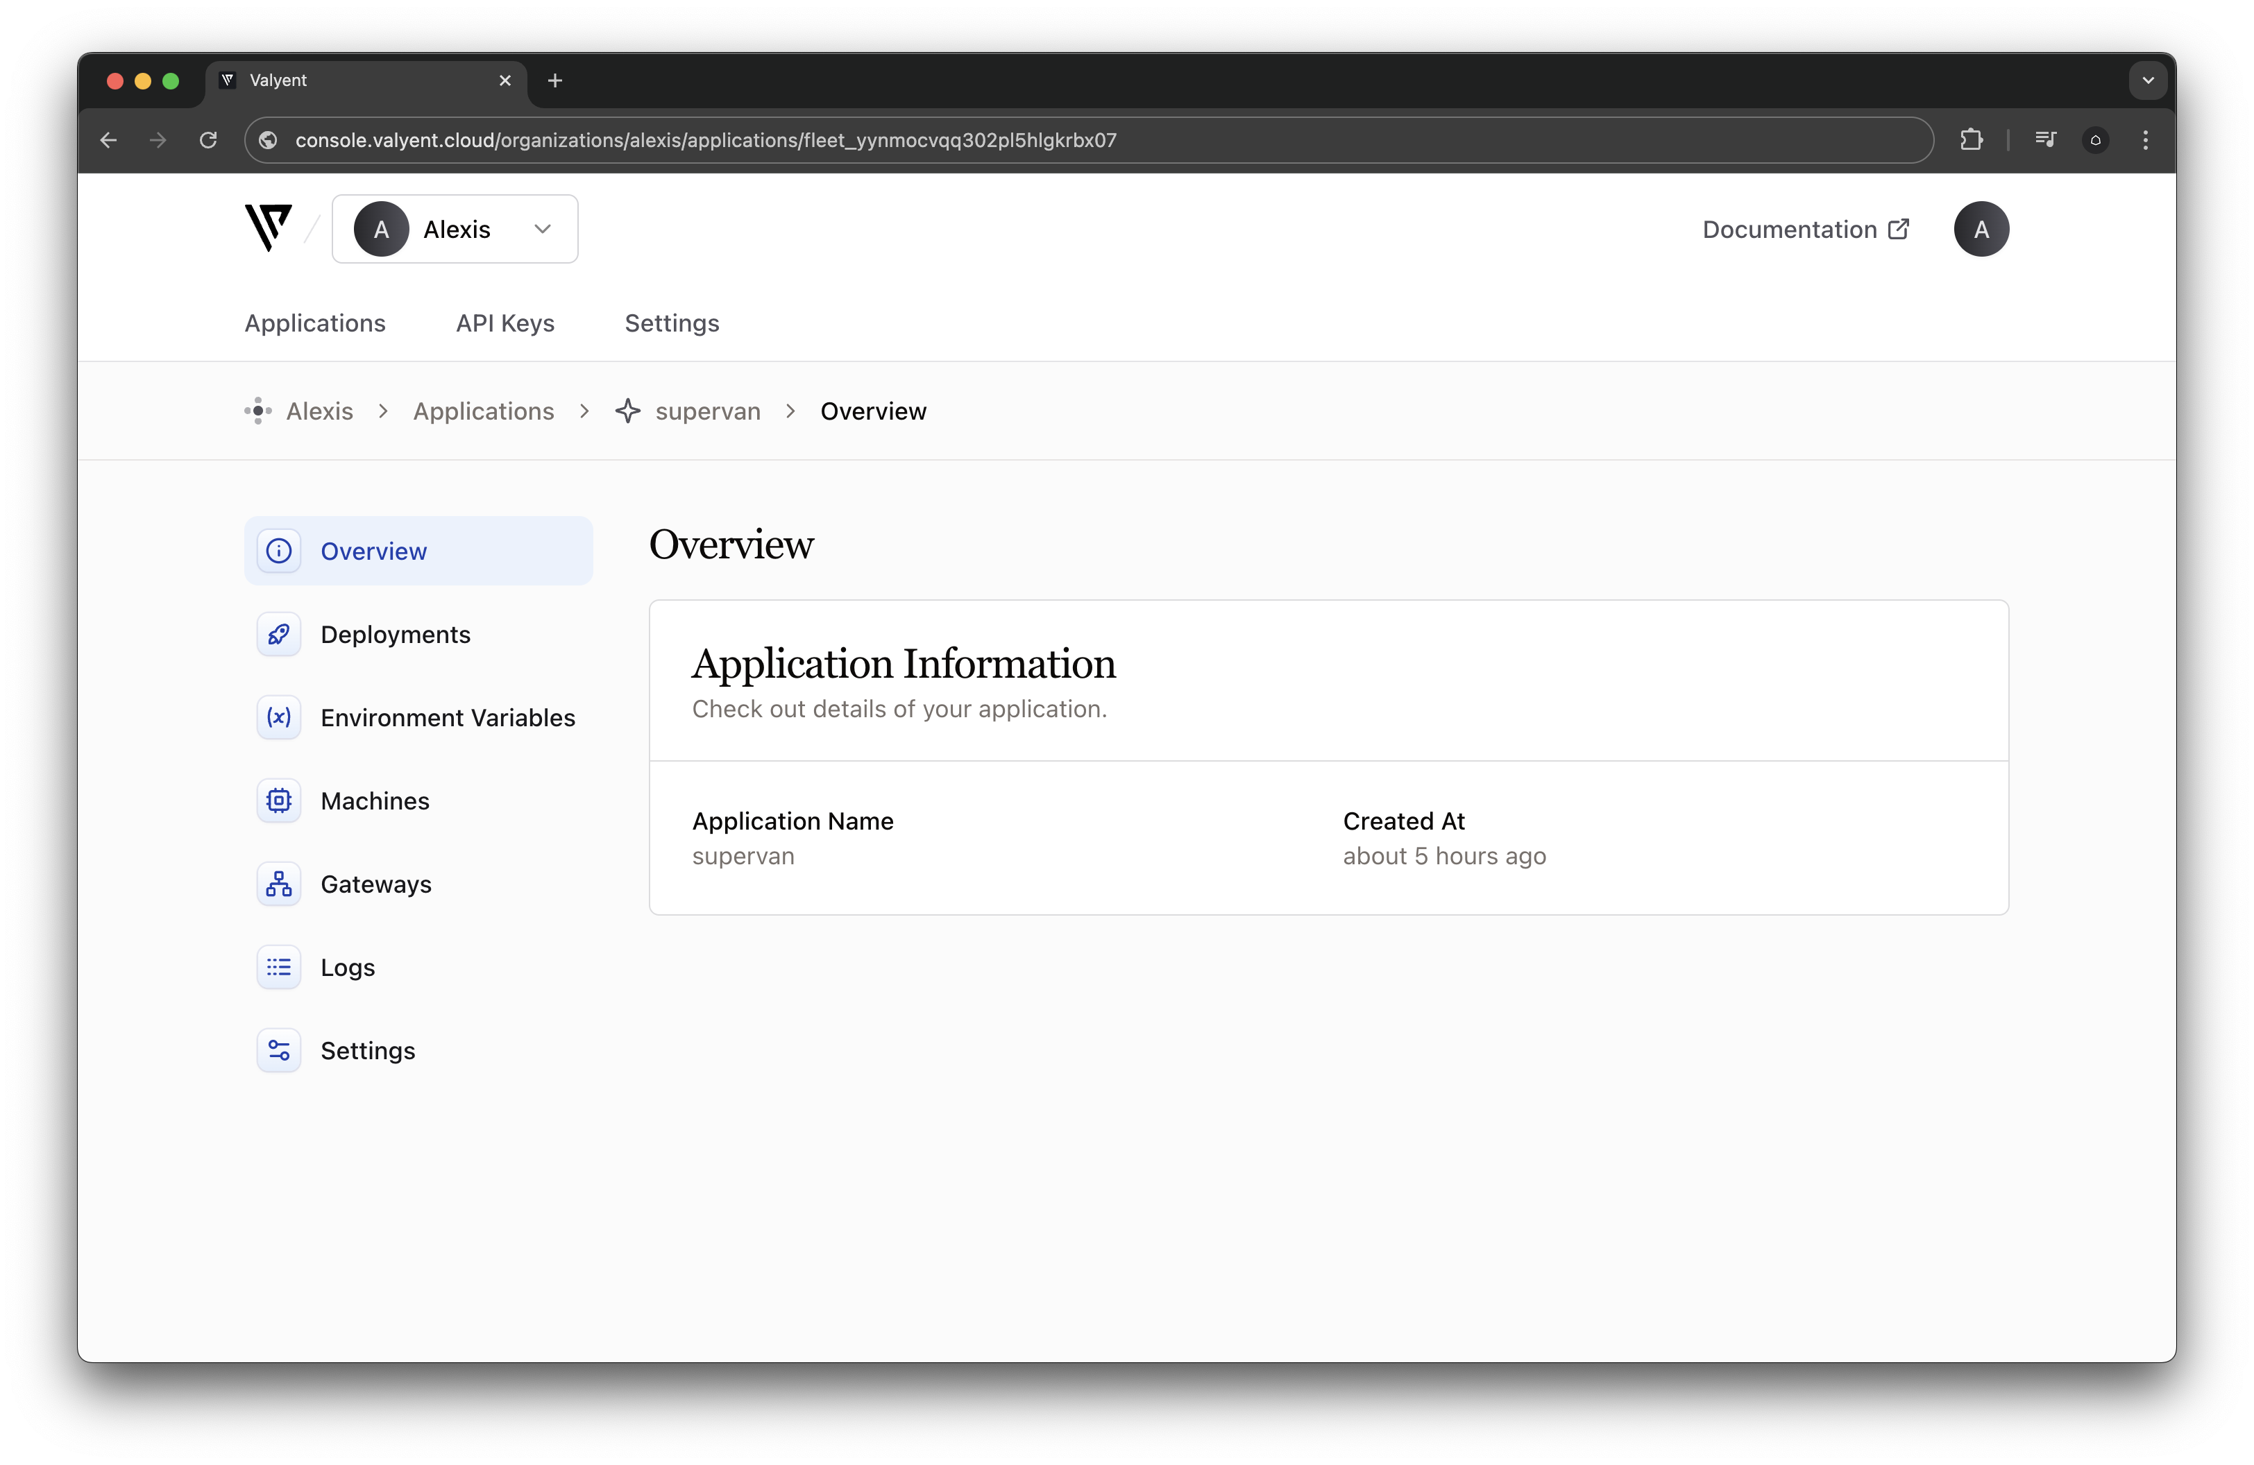
Task: Open the sidebar Settings sliders icon
Action: pyautogui.click(x=278, y=1050)
